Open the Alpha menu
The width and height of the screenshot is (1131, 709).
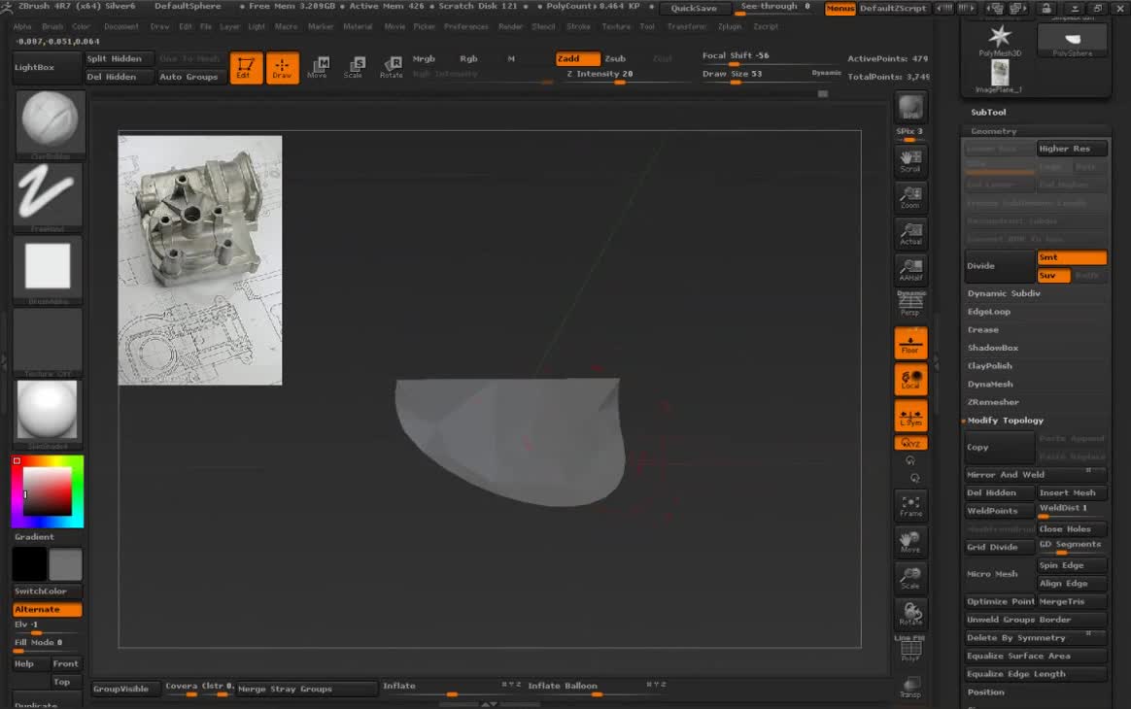(x=22, y=26)
